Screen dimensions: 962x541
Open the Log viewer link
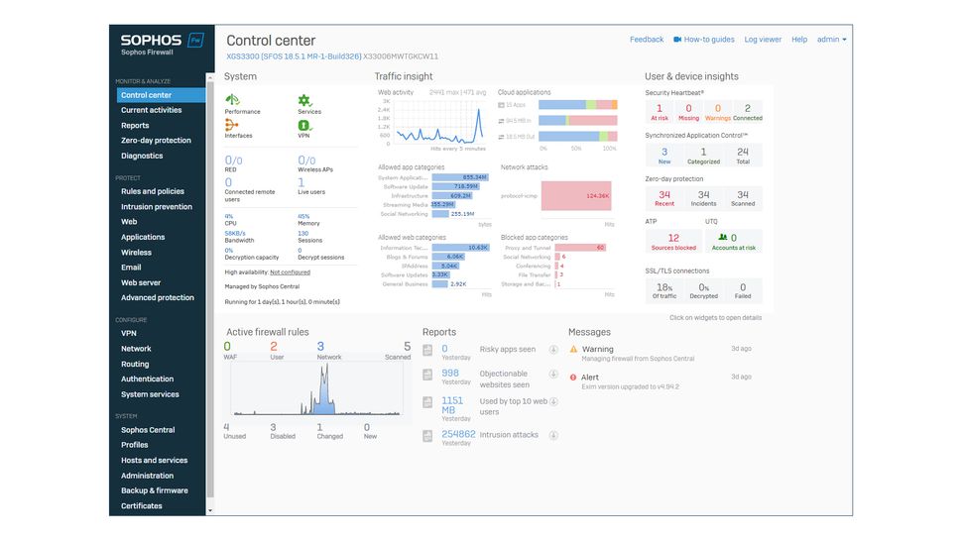763,40
